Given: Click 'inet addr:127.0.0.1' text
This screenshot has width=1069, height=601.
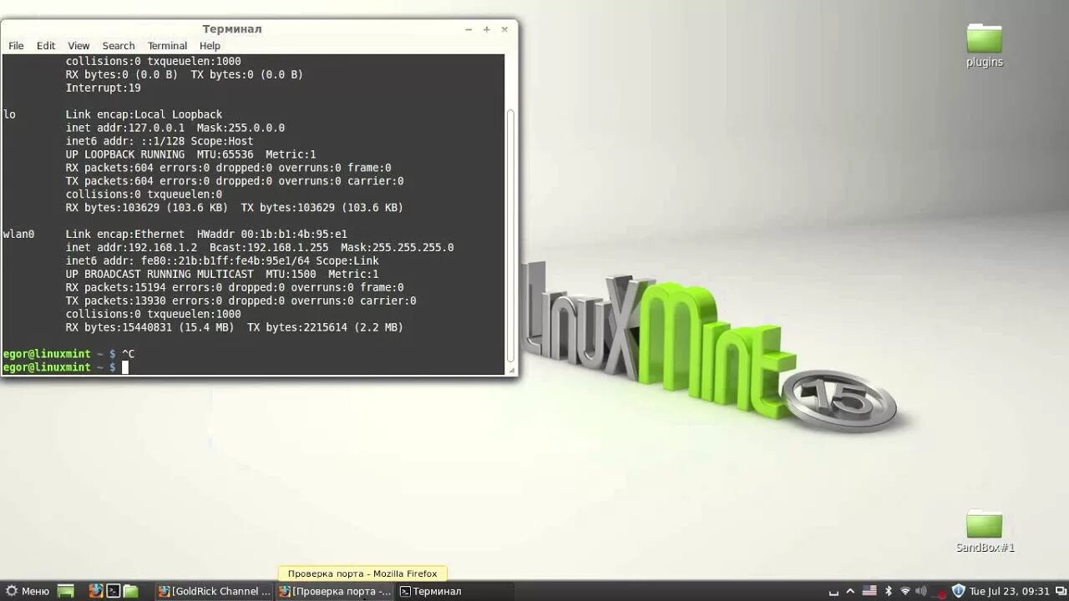Looking at the screenshot, I should tap(125, 128).
